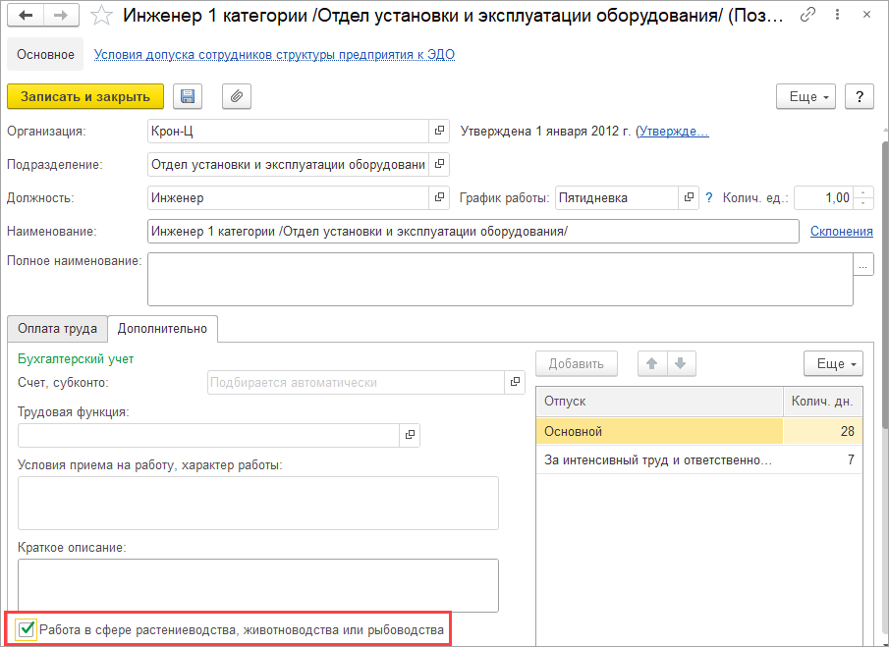Expand the Полное наименование ellipsis button
This screenshot has height=647, width=889.
click(x=863, y=265)
